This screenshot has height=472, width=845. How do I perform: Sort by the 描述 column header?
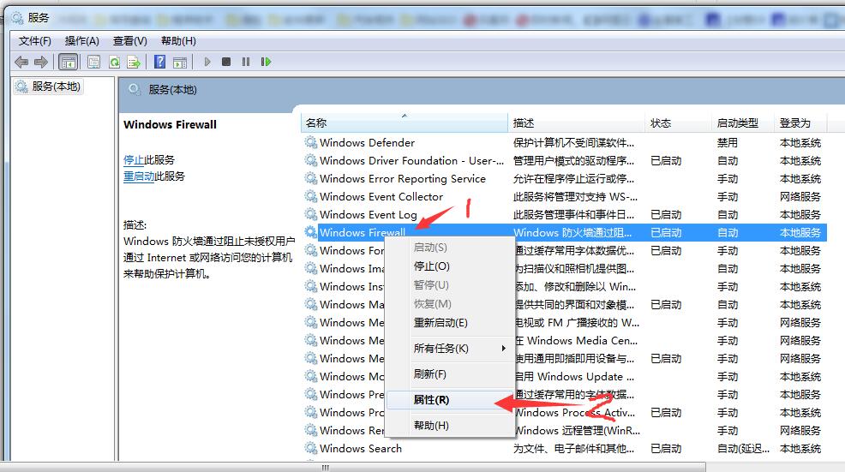[577, 122]
